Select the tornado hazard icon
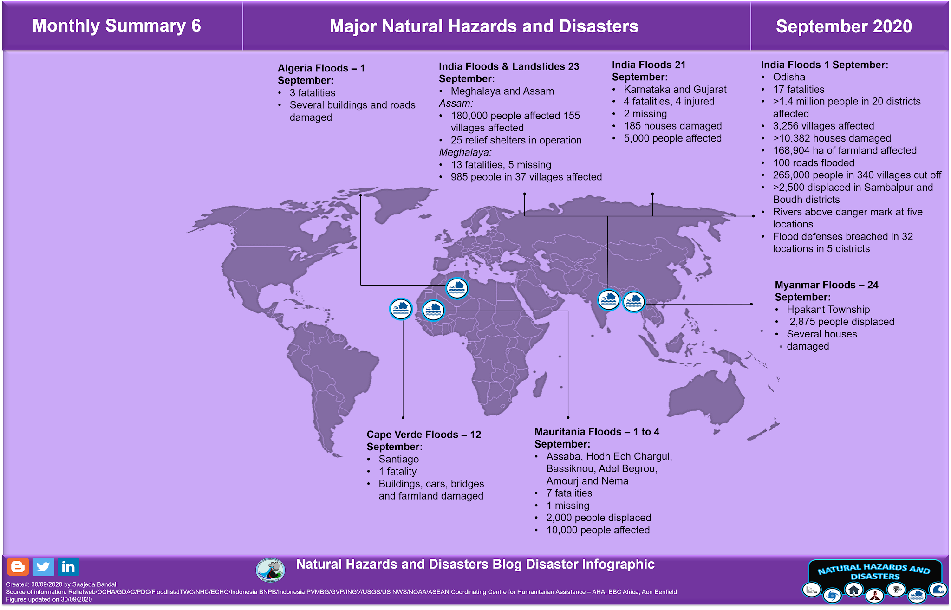 (x=896, y=590)
